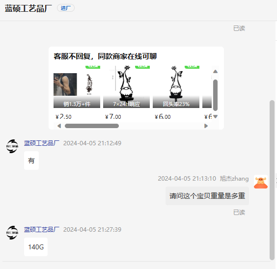Click product carousel right arrow

click(206, 126)
